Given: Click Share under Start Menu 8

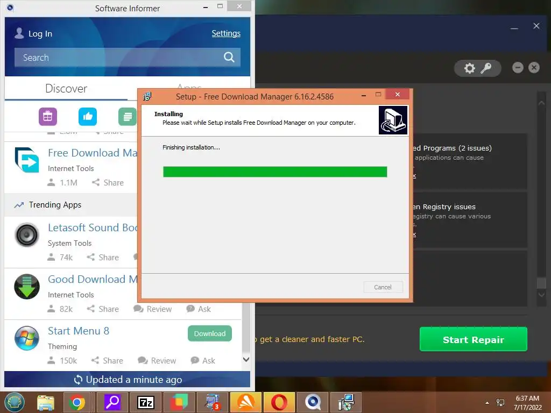Looking at the screenshot, I should (x=107, y=361).
